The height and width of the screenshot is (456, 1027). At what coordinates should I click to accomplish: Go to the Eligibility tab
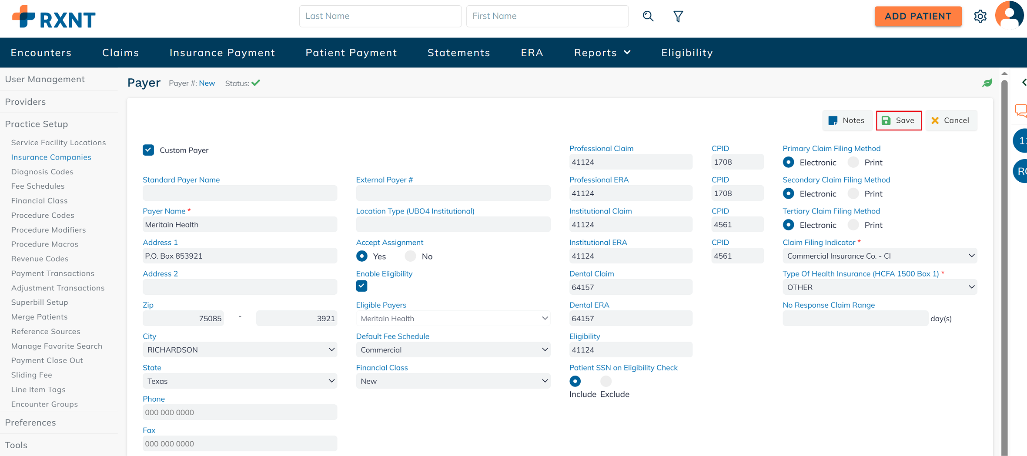pos(687,53)
